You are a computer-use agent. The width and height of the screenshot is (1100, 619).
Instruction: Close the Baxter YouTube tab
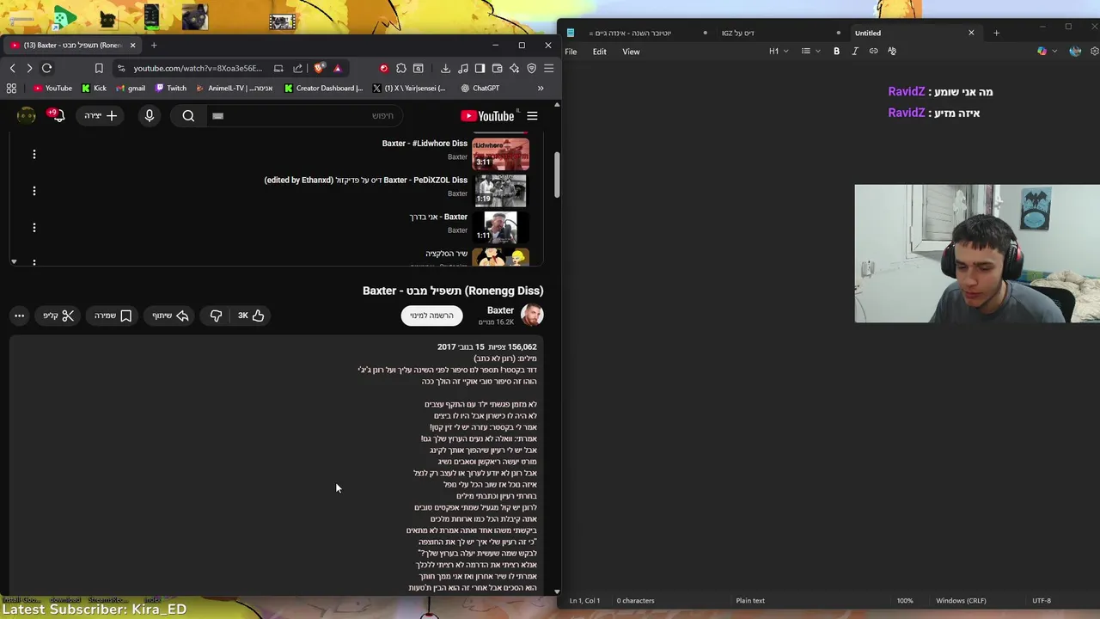tap(132, 45)
